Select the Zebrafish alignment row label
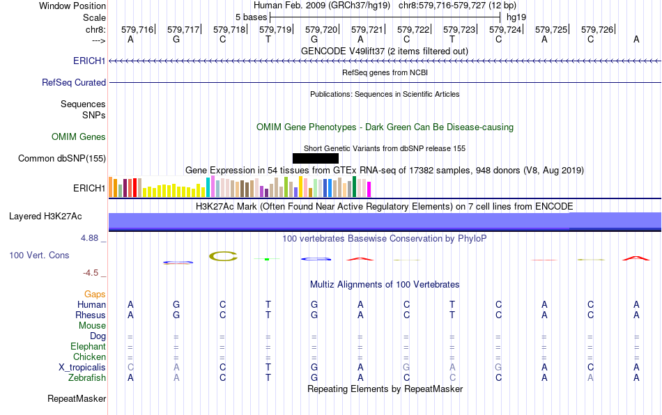Viewport: 662px width, 415px height. (87, 377)
